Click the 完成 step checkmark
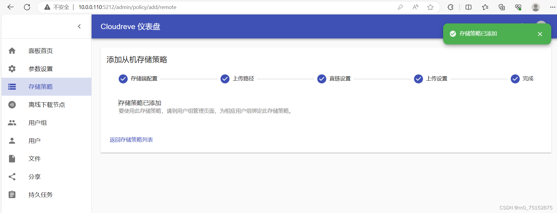 [x=515, y=79]
